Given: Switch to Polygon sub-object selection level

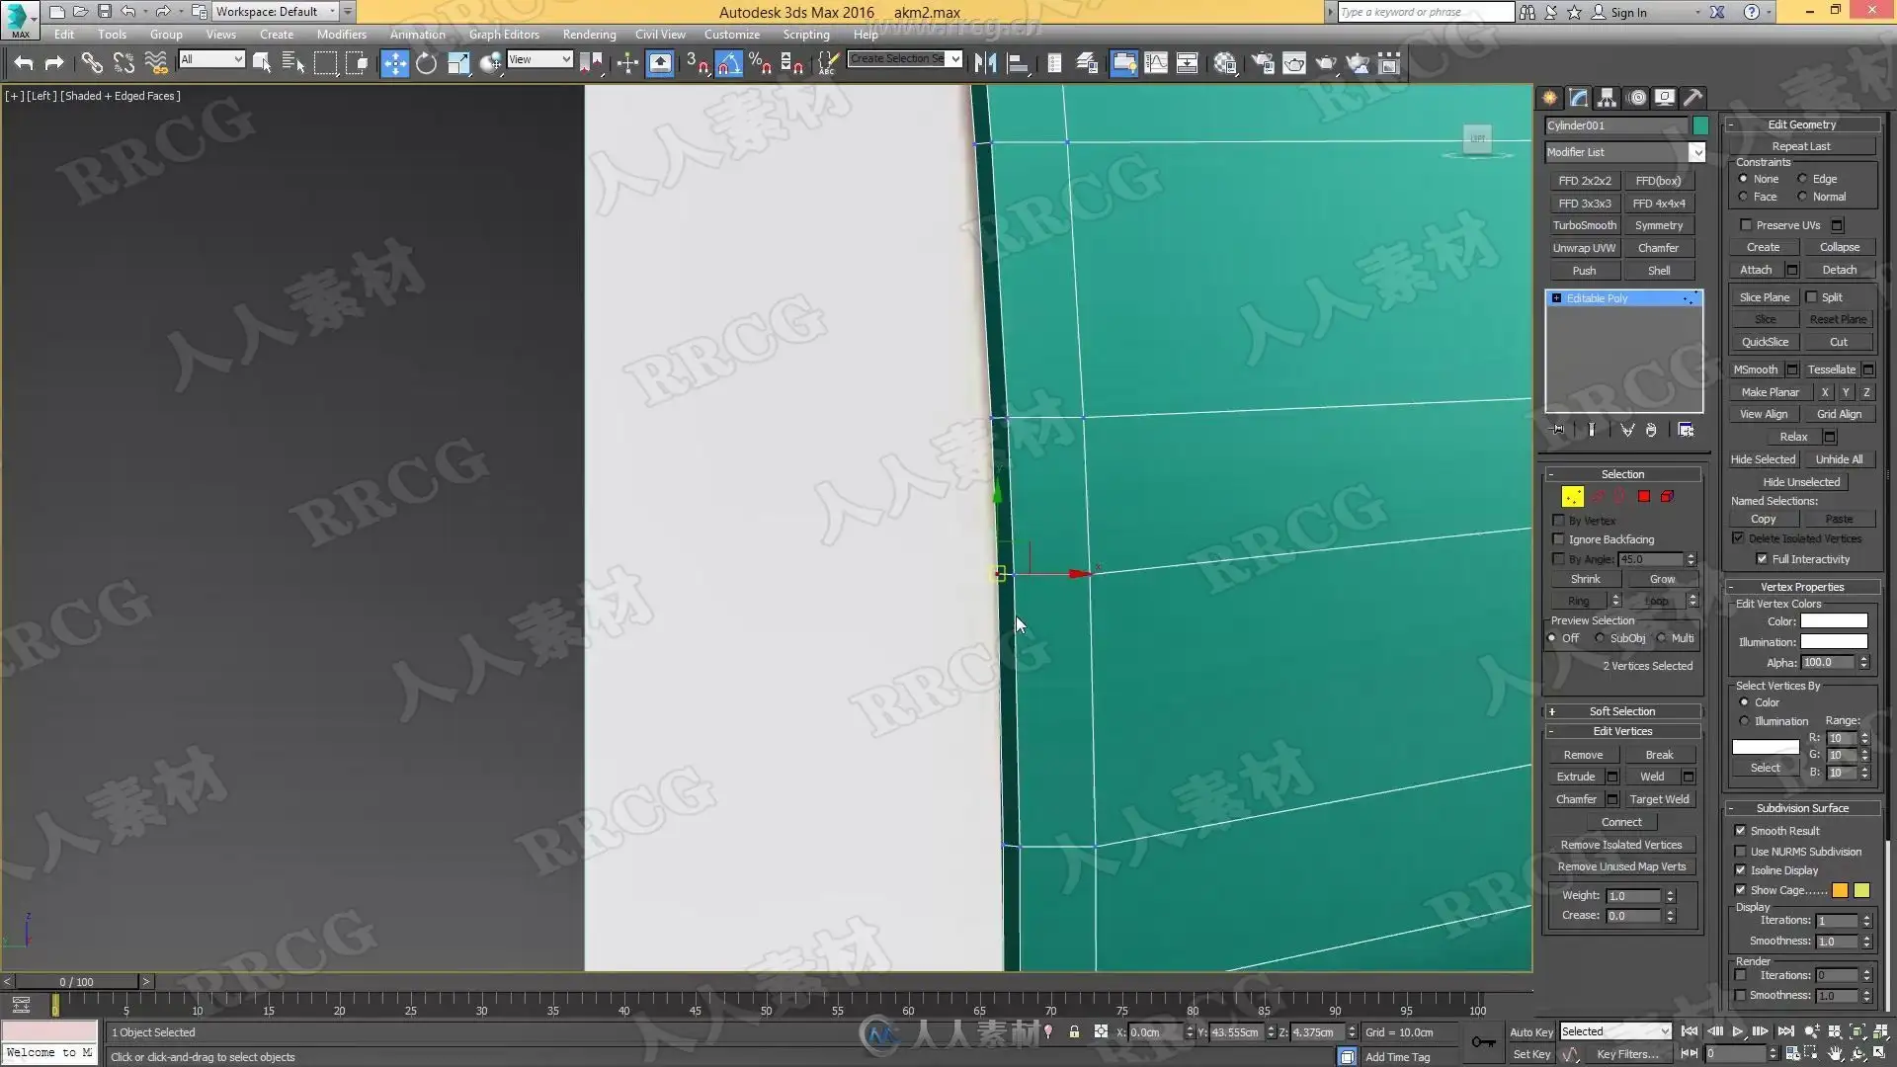Looking at the screenshot, I should (1644, 497).
